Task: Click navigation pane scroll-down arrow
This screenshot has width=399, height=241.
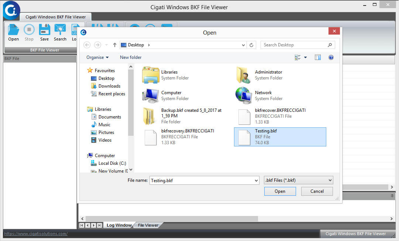Action: 131,170
